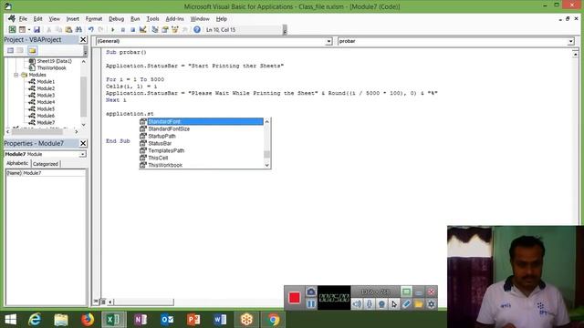
Task: Click View Object icon in Project panel
Action: [20, 50]
